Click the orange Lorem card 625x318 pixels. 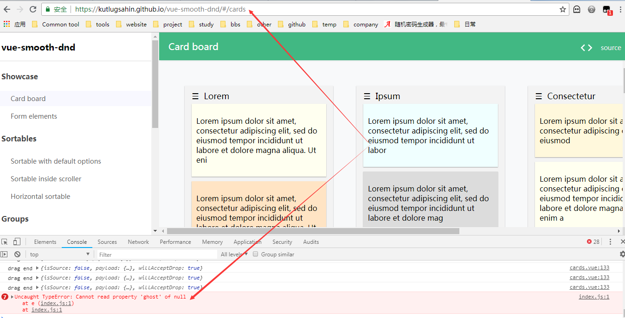click(259, 204)
